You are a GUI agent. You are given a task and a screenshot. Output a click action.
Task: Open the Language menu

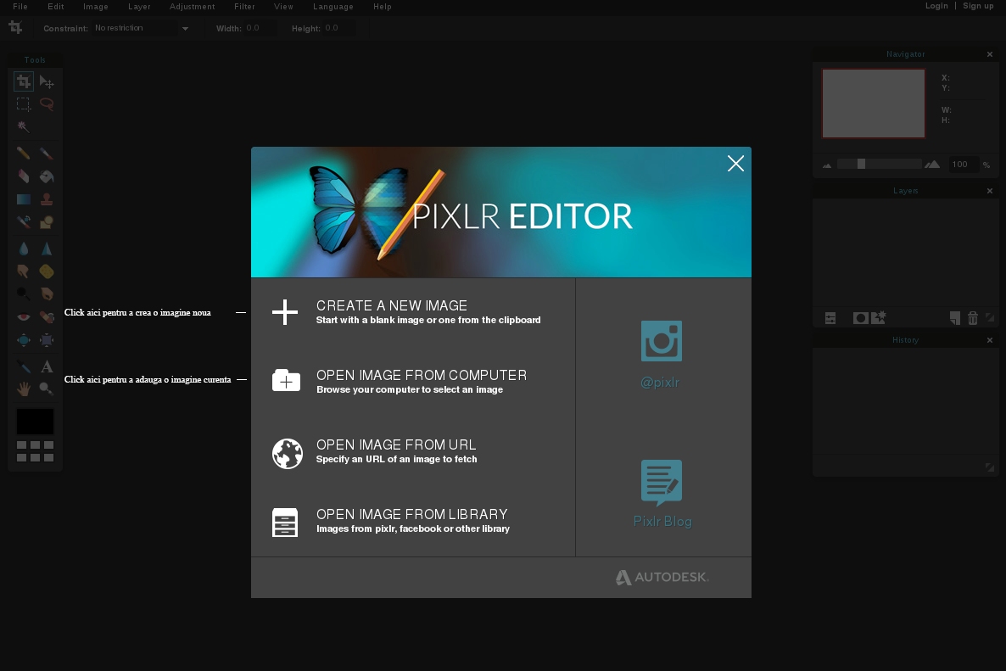[x=333, y=7]
